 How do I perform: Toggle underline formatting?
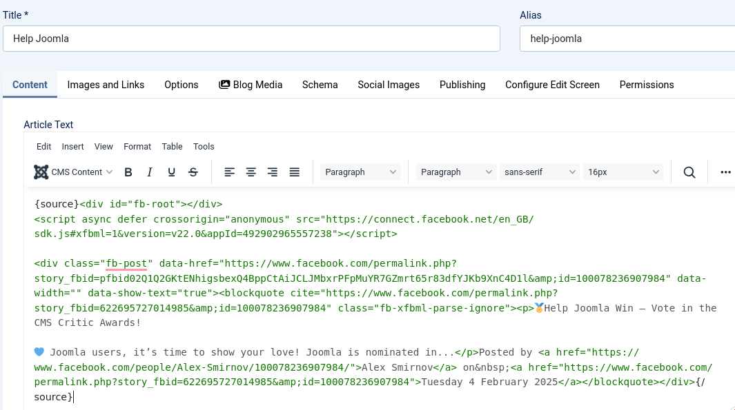(171, 172)
